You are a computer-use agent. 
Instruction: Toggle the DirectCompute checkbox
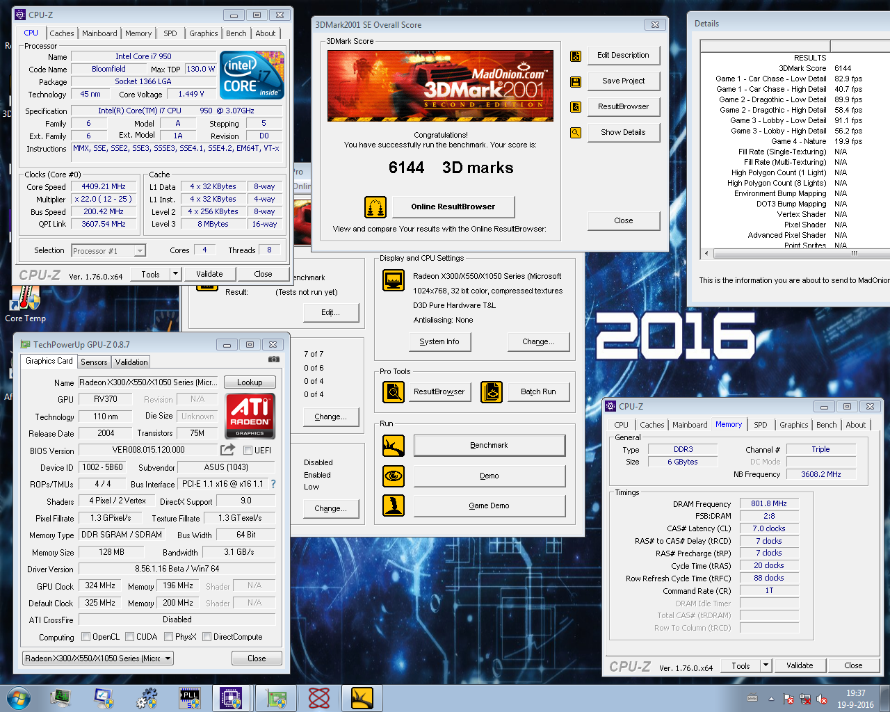click(x=207, y=637)
